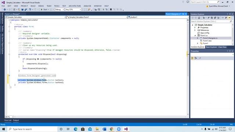The height and width of the screenshot is (132, 235).
Task: Open the Output tab
Action: (16, 120)
